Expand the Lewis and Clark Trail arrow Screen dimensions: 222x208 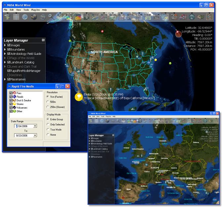tap(5, 66)
